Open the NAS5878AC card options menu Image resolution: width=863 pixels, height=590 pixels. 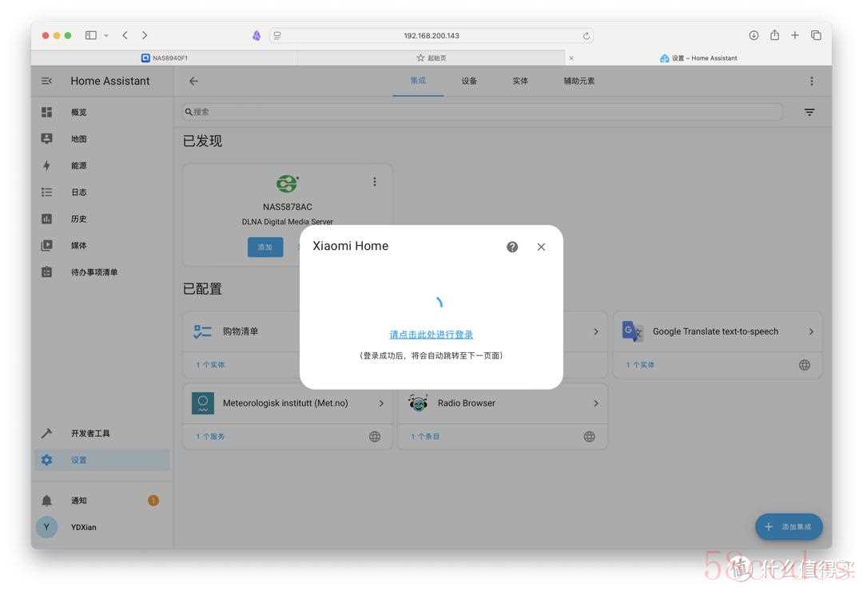pos(374,181)
